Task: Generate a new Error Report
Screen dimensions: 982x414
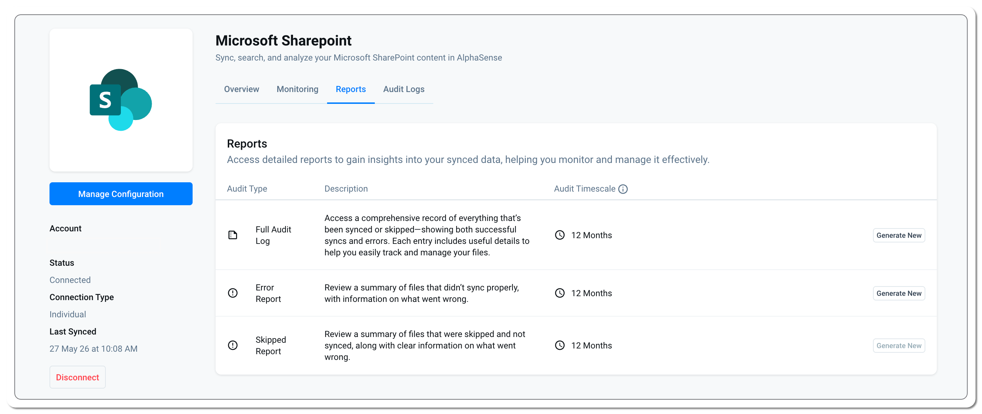Action: click(x=899, y=293)
